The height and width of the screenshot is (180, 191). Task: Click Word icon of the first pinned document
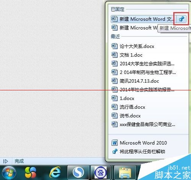[115, 19]
